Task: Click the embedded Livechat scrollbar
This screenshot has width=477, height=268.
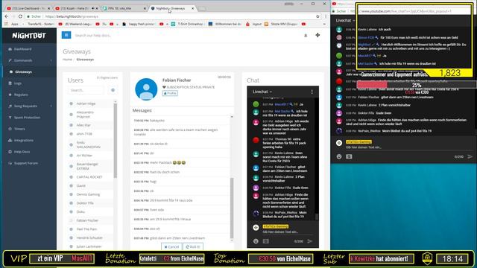Action: [x=317, y=217]
